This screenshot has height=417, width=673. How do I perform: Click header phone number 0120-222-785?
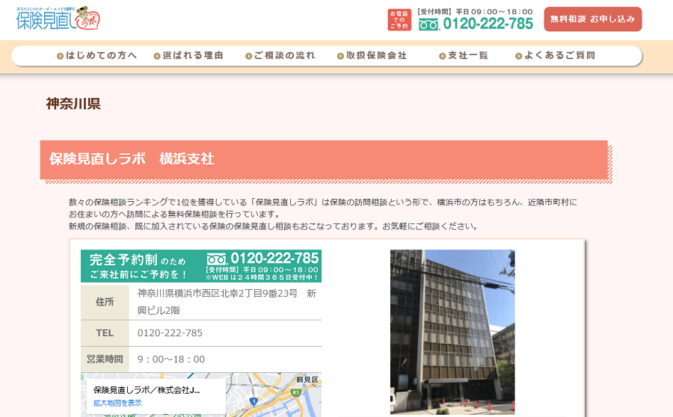pyautogui.click(x=488, y=24)
